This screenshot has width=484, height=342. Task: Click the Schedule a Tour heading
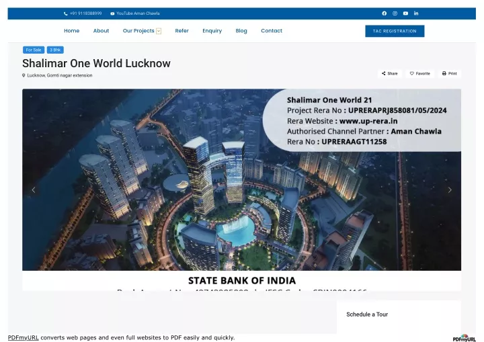(x=367, y=314)
